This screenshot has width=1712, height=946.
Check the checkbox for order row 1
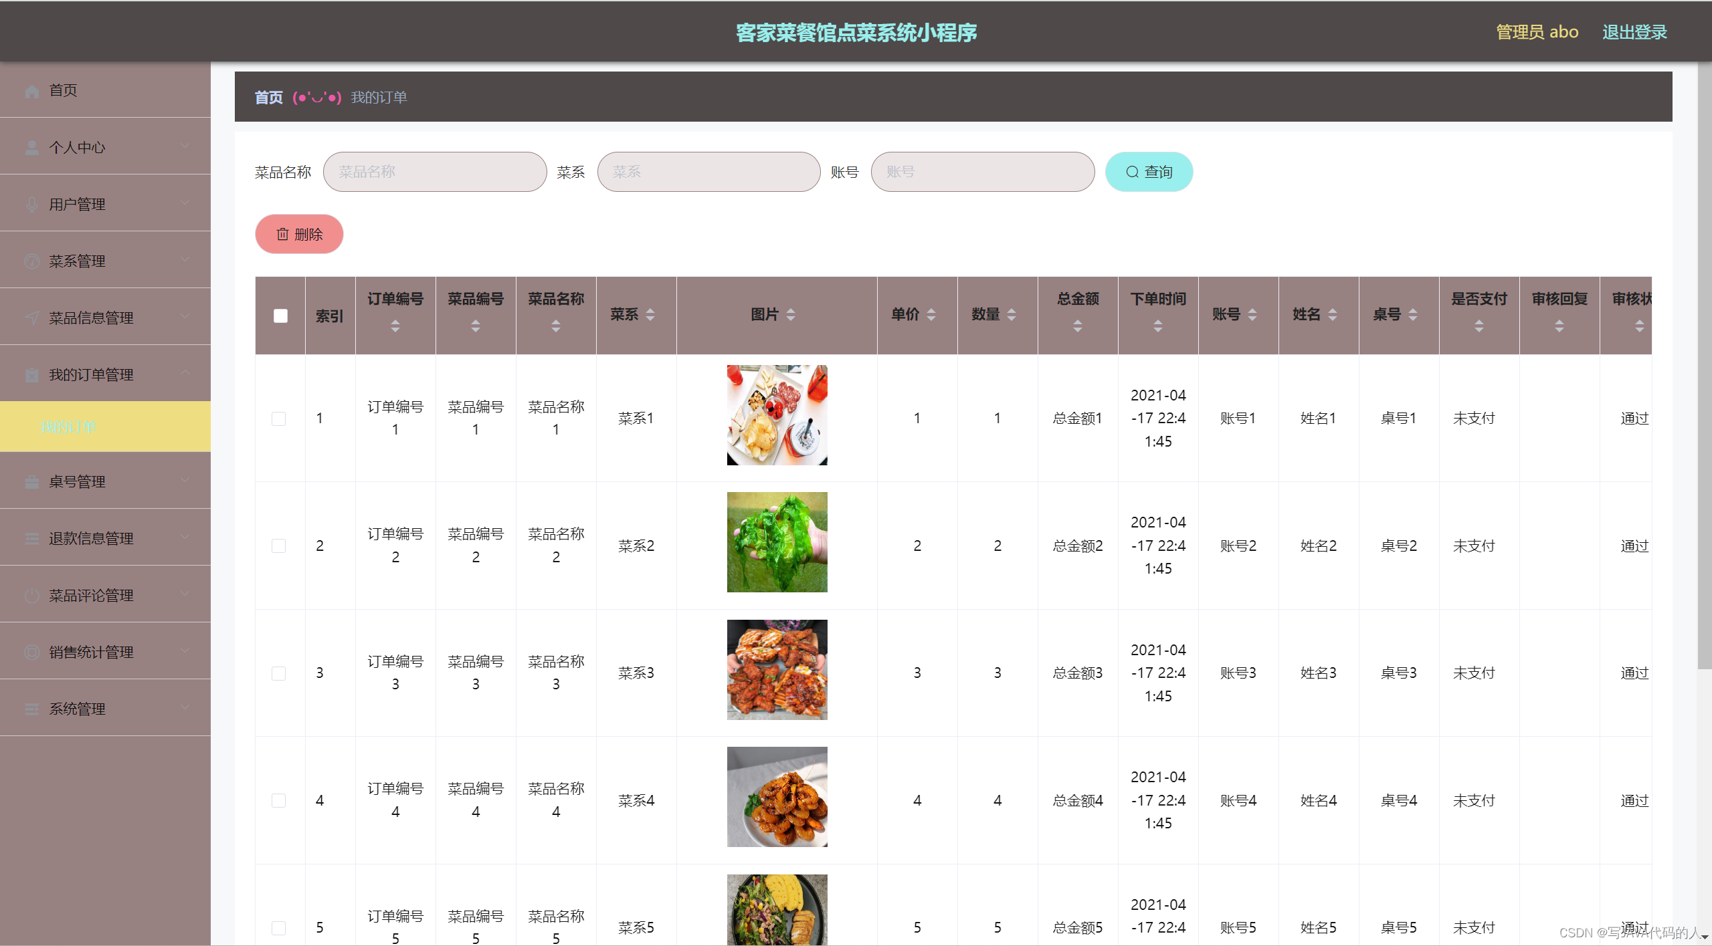[x=279, y=419]
